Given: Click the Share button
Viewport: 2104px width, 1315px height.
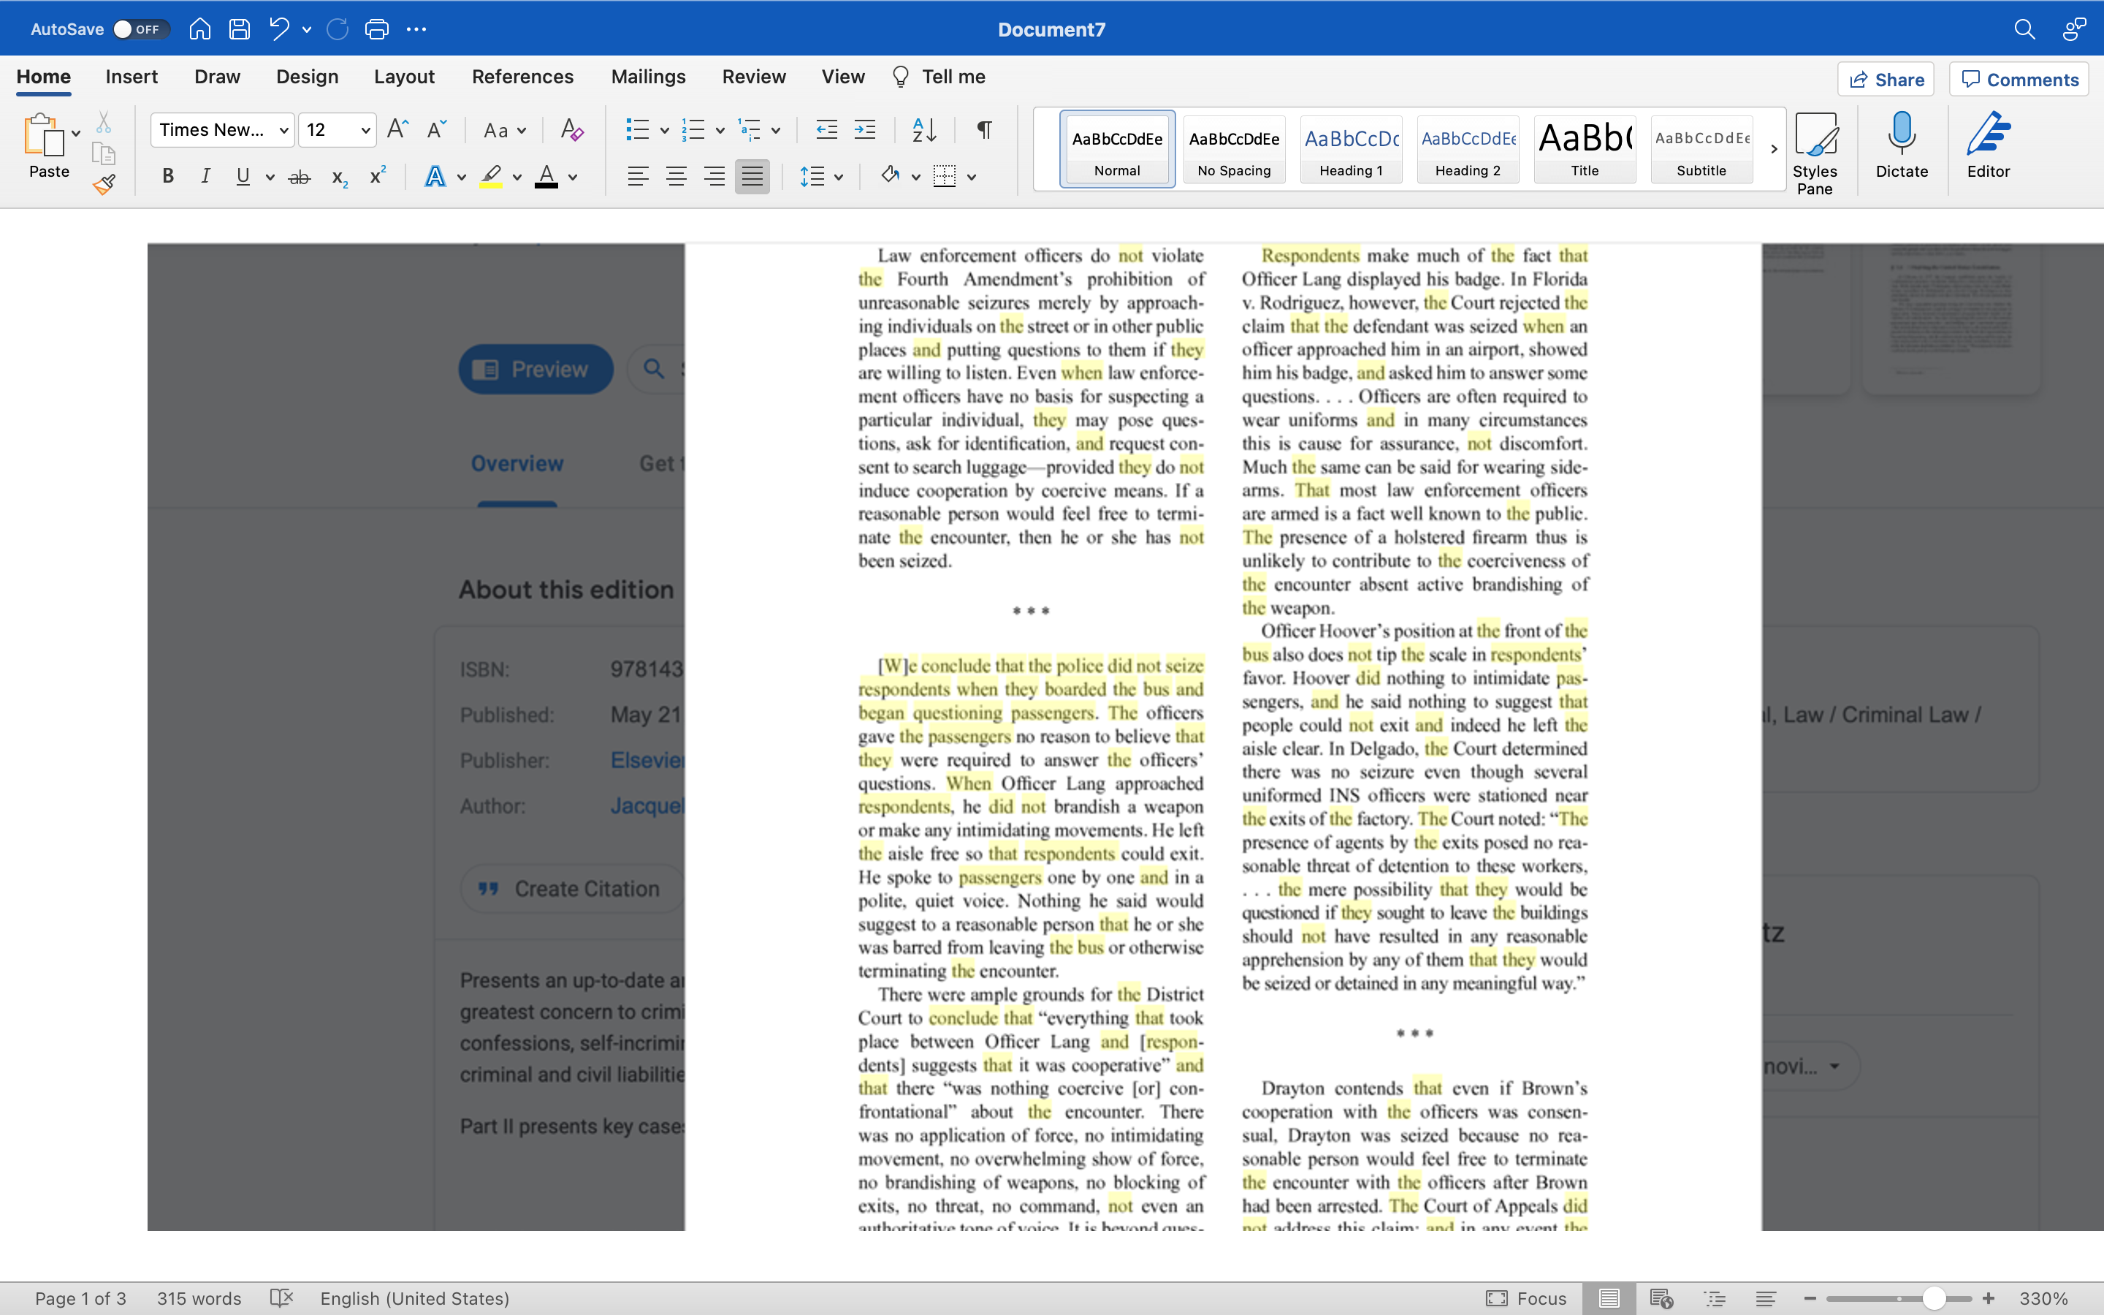Looking at the screenshot, I should (1885, 79).
